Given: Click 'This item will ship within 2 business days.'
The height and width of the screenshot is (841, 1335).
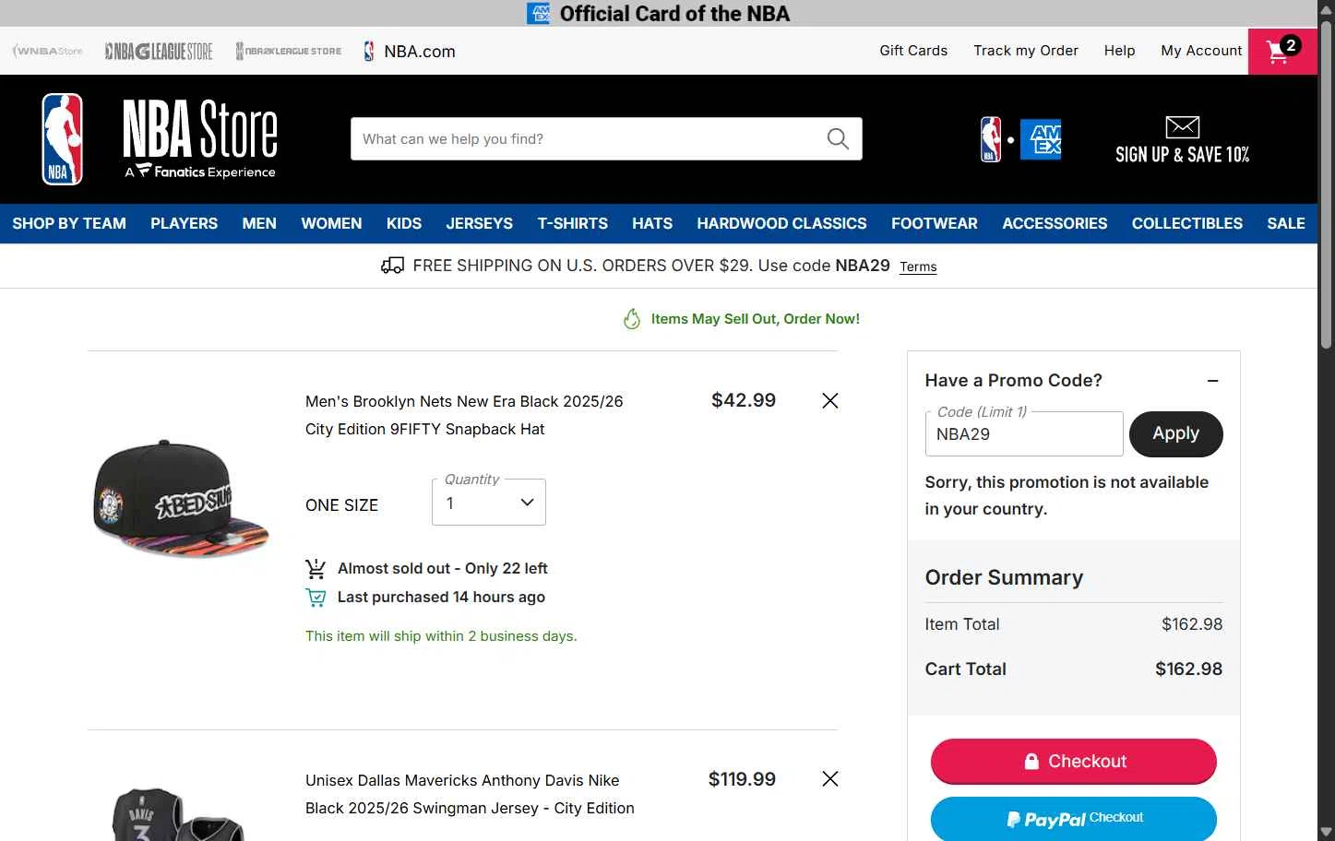Looking at the screenshot, I should [x=441, y=636].
